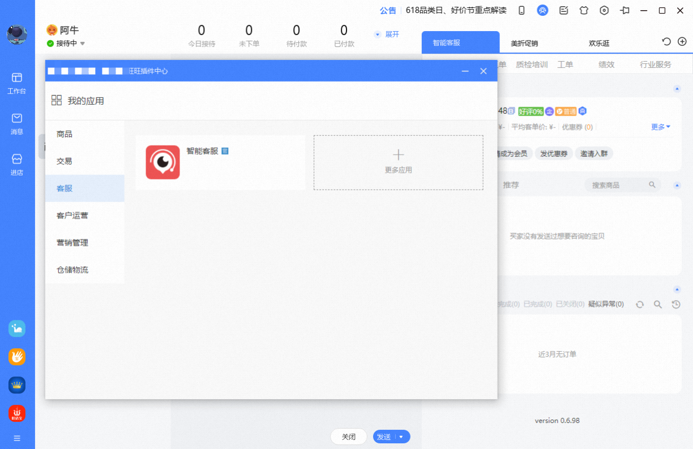Click the small blue badge next to 智能客服
693x449 pixels.
[225, 151]
